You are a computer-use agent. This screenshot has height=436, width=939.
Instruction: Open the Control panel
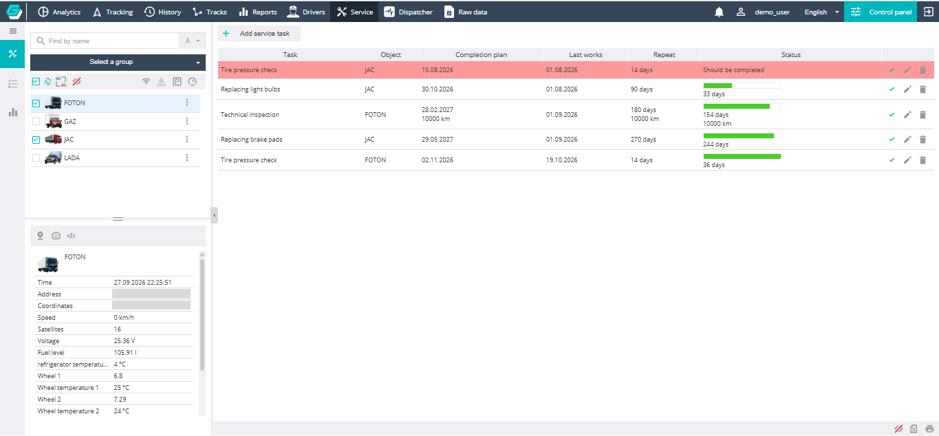click(x=881, y=12)
